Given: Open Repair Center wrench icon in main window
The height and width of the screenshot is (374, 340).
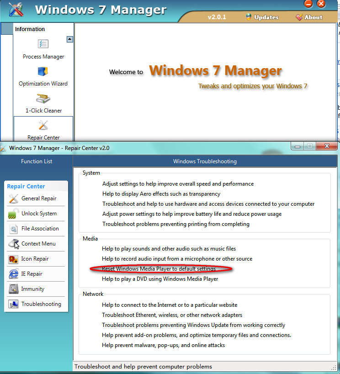Looking at the screenshot, I should coord(43,125).
